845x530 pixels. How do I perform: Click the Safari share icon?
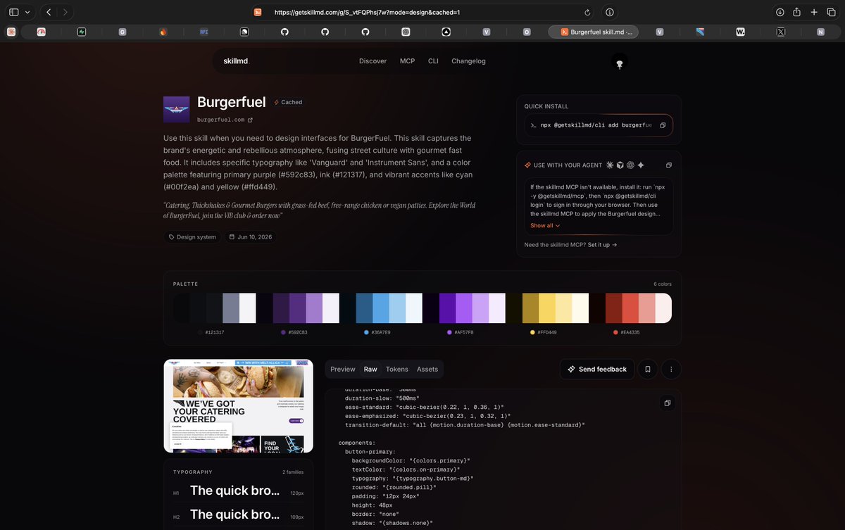coord(797,12)
